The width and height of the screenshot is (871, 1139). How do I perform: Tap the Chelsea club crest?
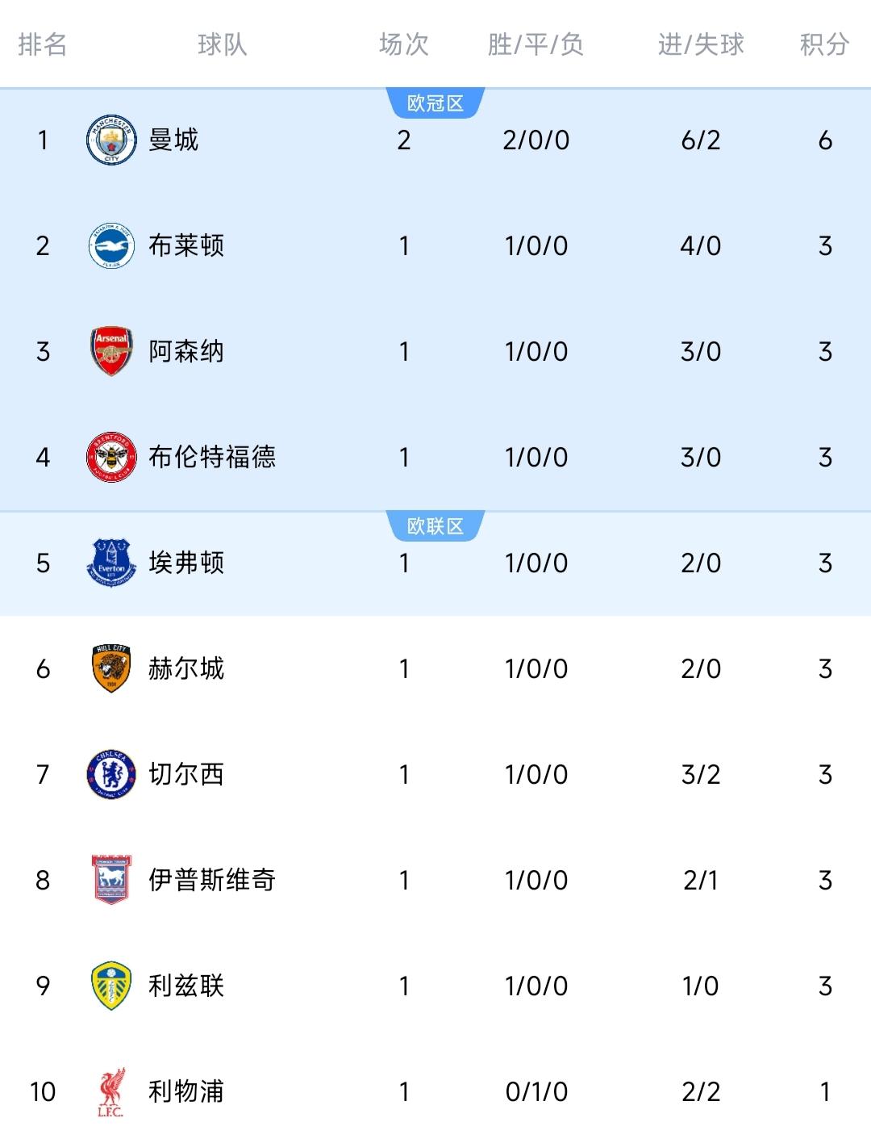[110, 774]
